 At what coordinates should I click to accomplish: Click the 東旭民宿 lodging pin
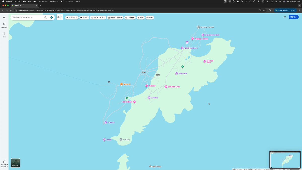click(x=146, y=86)
